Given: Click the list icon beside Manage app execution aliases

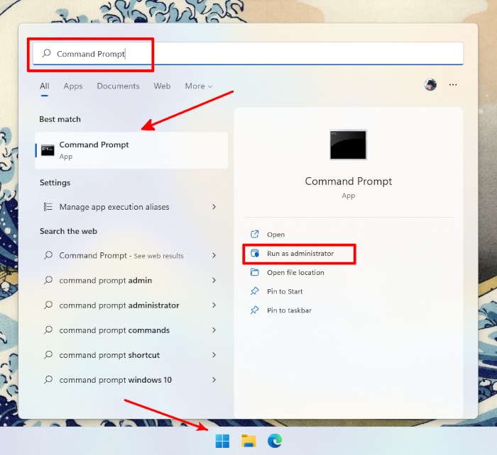Looking at the screenshot, I should [48, 207].
